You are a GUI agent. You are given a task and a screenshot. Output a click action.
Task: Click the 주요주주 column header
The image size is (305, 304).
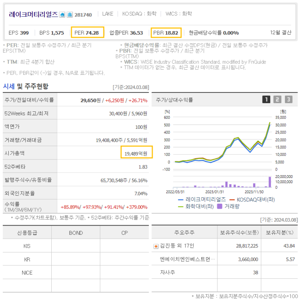tap(184, 232)
